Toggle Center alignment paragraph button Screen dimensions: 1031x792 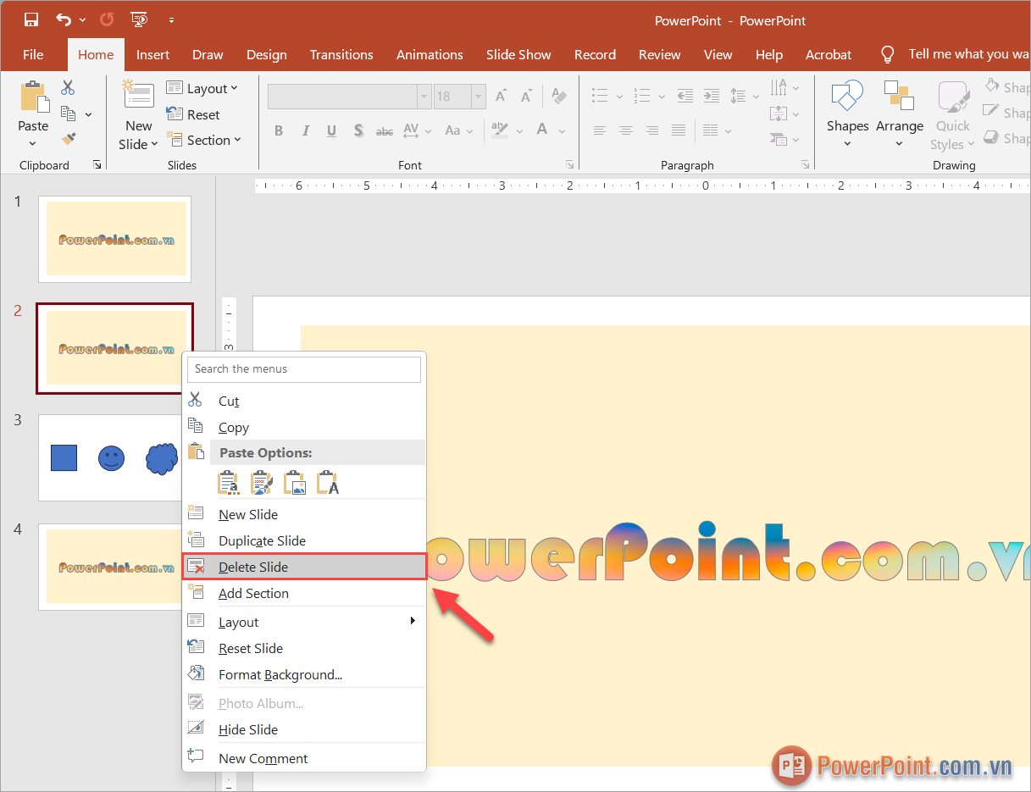[x=626, y=130]
